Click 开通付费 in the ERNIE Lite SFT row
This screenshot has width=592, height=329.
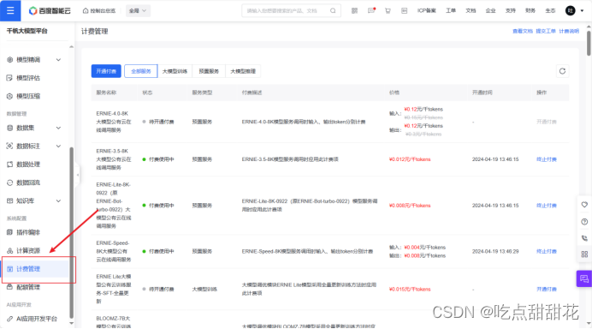click(x=547, y=289)
